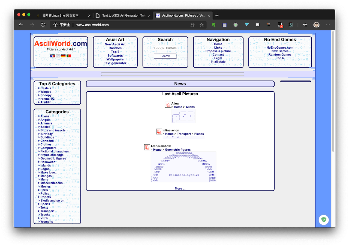Open the play-button extension icon
This screenshot has height=246, width=349.
pyautogui.click(x=258, y=25)
